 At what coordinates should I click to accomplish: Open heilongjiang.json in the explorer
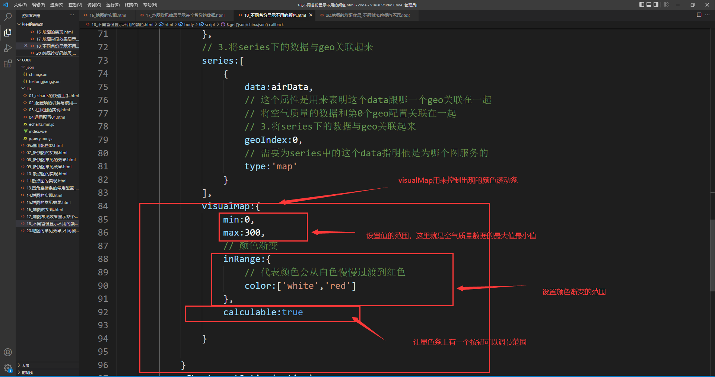pyautogui.click(x=45, y=82)
